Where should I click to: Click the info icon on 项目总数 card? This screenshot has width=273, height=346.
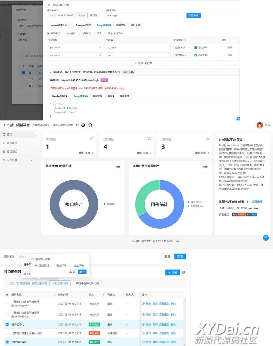coord(92,139)
